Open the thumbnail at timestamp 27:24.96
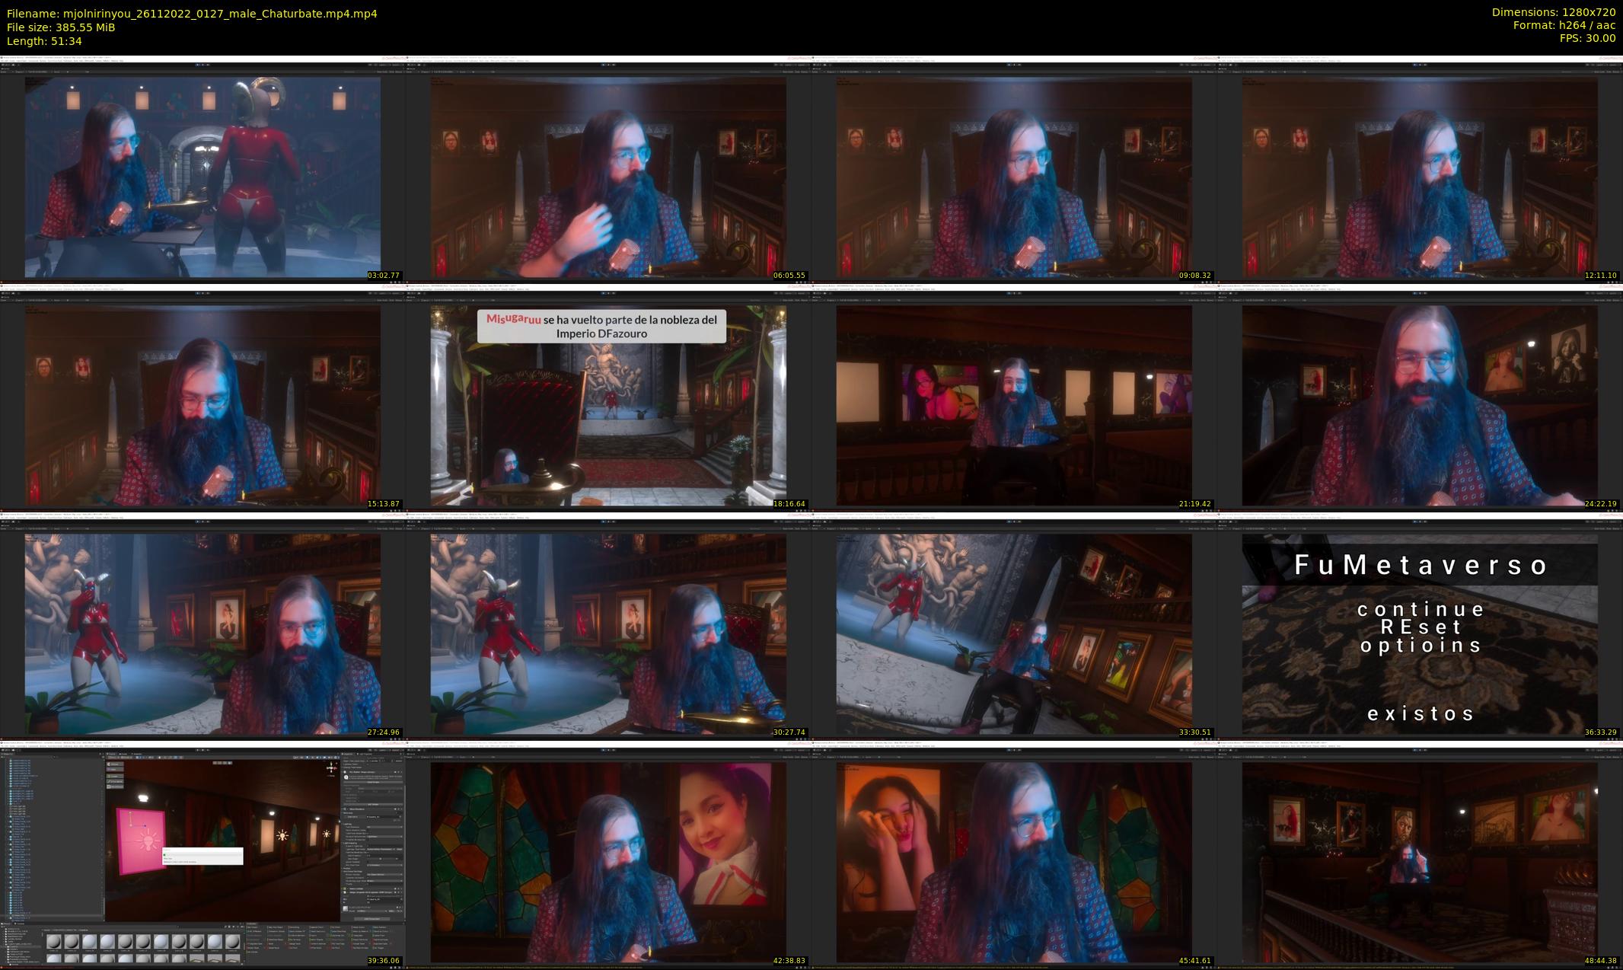This screenshot has width=1623, height=970. pos(203,626)
